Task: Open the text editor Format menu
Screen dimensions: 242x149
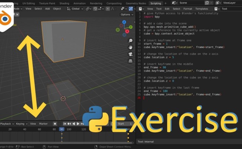Action: pos(188,9)
